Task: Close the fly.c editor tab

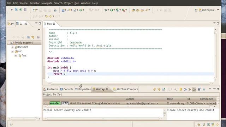Action: click(54, 24)
